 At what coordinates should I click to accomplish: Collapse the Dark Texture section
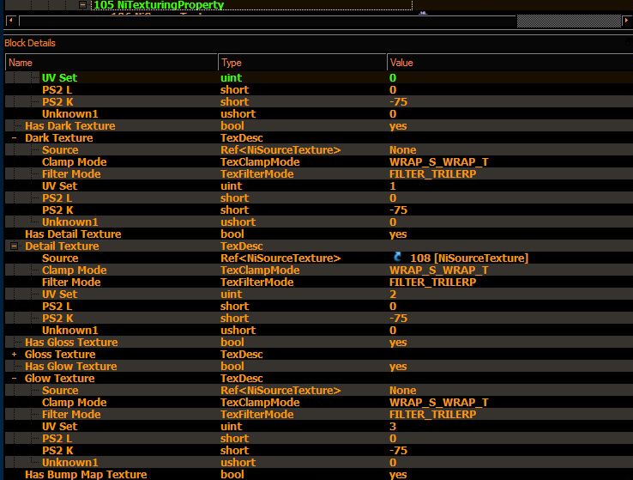tap(14, 137)
